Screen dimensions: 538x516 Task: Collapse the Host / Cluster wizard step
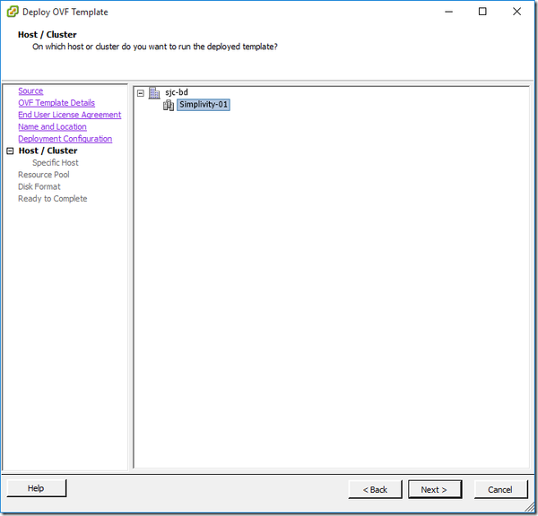(x=10, y=150)
